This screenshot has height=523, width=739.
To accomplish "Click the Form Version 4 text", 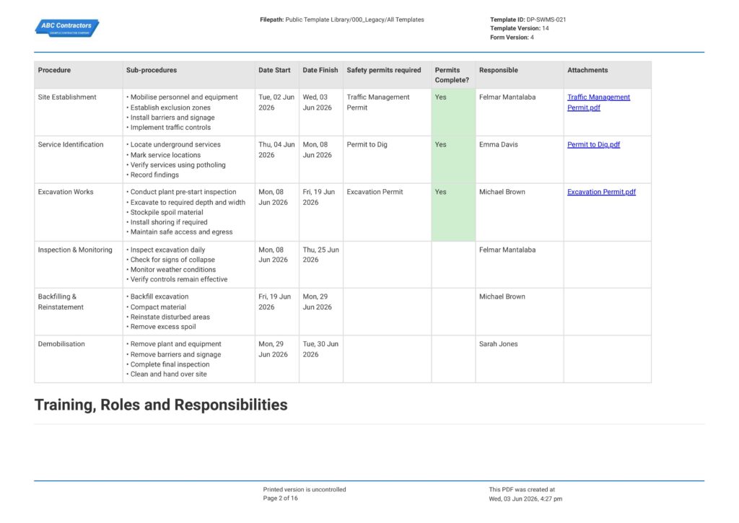I will tap(512, 38).
